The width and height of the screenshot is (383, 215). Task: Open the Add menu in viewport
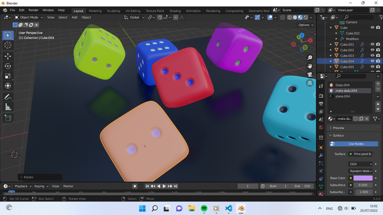pyautogui.click(x=74, y=17)
